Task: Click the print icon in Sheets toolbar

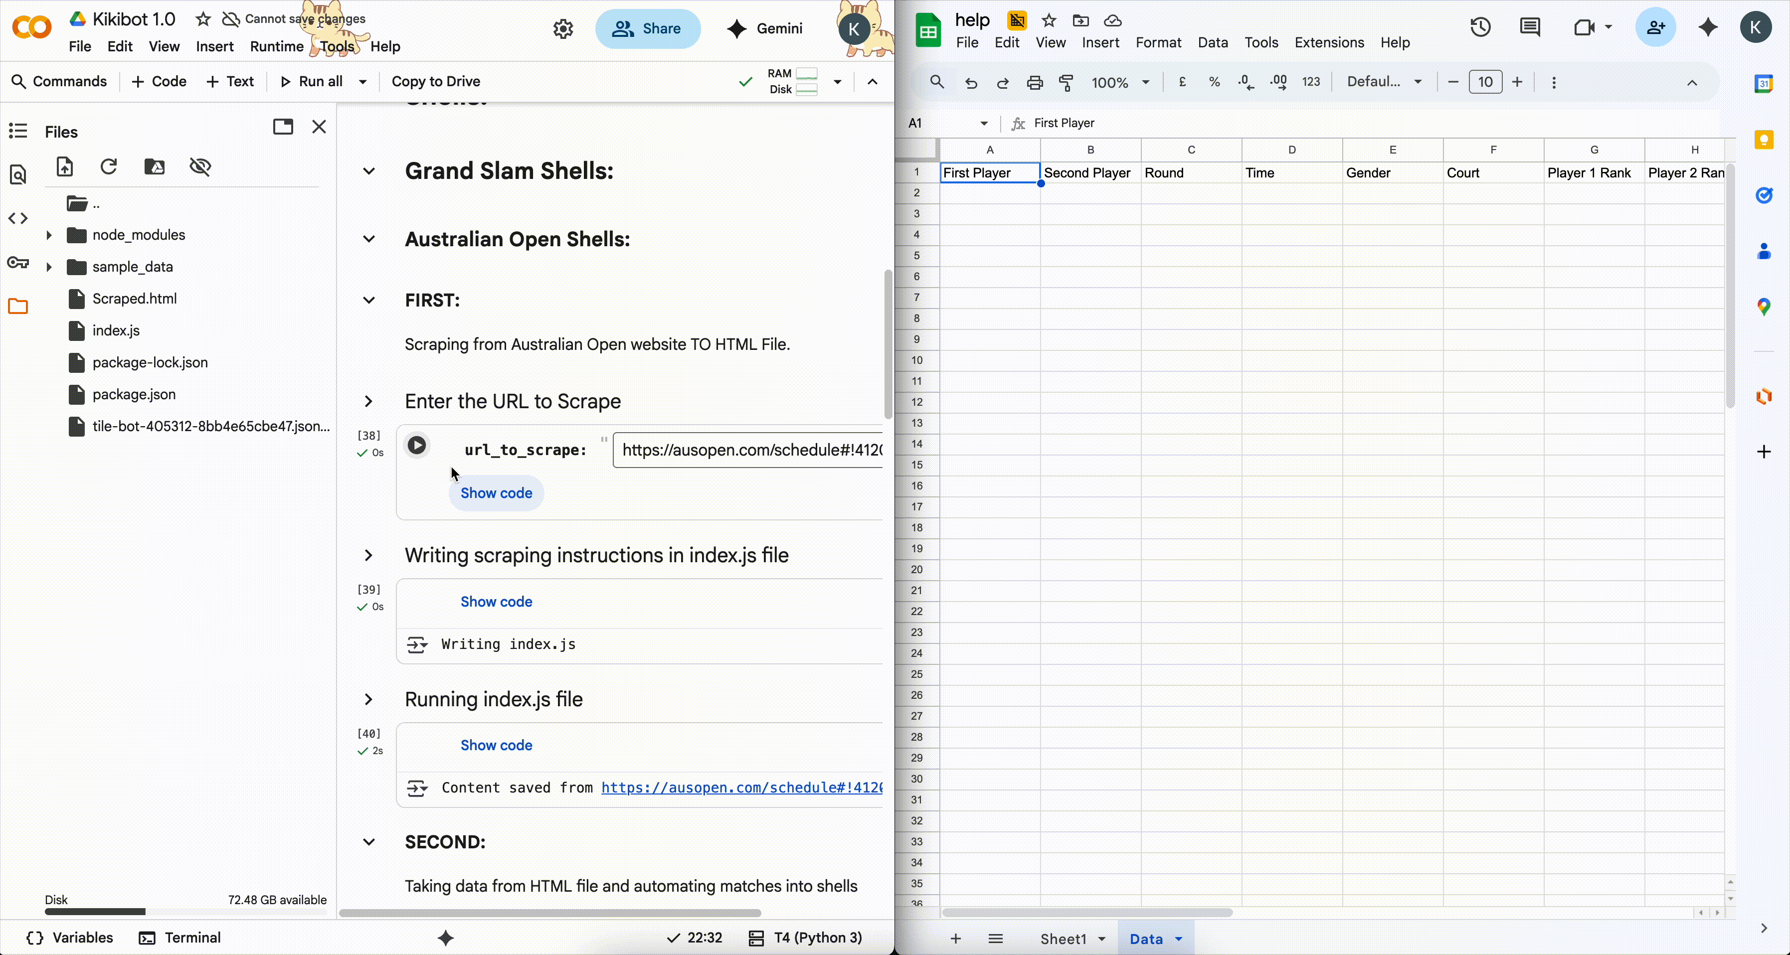Action: (1035, 82)
